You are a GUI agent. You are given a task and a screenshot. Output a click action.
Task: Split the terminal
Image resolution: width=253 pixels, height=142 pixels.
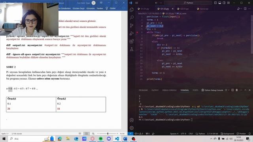pos(232,90)
